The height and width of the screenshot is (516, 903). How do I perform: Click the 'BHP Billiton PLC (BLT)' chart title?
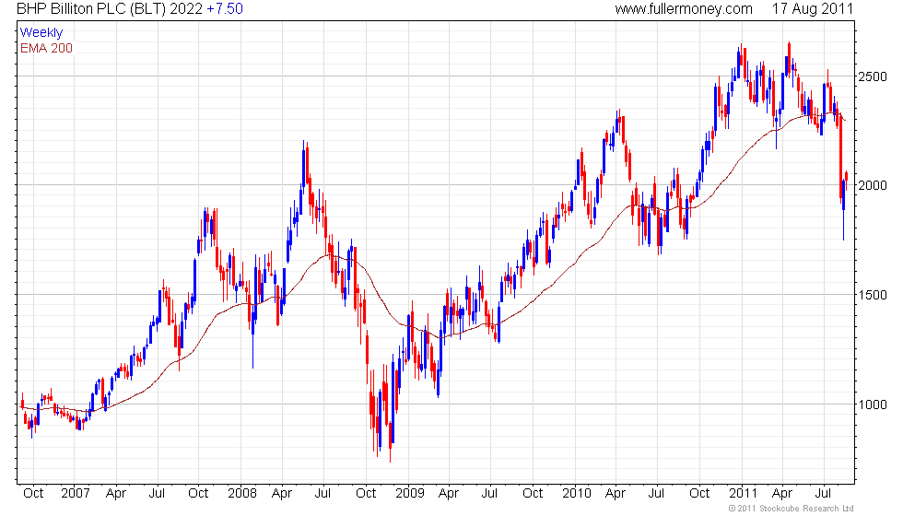(91, 9)
